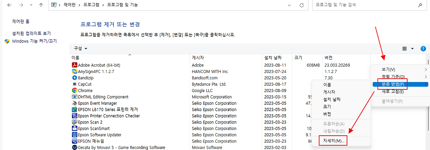Select the Adobe Acrobat icon
This screenshot has width=430, height=150.
point(75,65)
